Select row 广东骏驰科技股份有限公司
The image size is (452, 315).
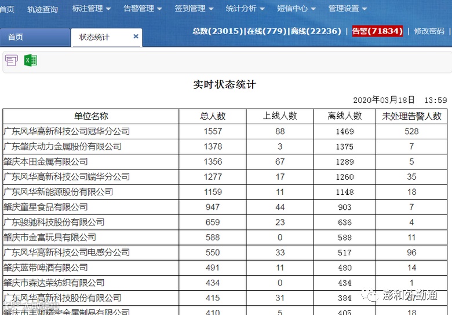[225, 222]
